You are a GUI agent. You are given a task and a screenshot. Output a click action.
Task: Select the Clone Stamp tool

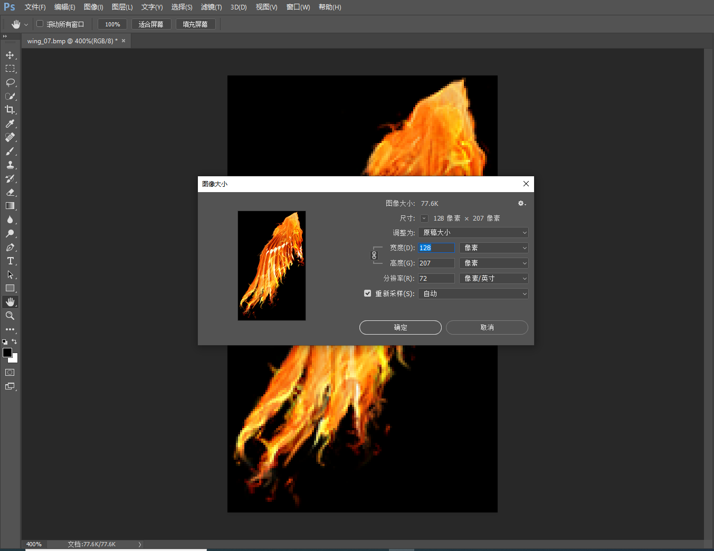click(10, 165)
